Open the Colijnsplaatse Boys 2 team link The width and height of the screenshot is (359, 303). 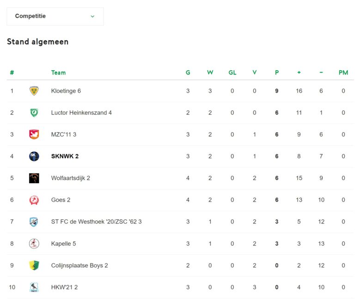79,266
